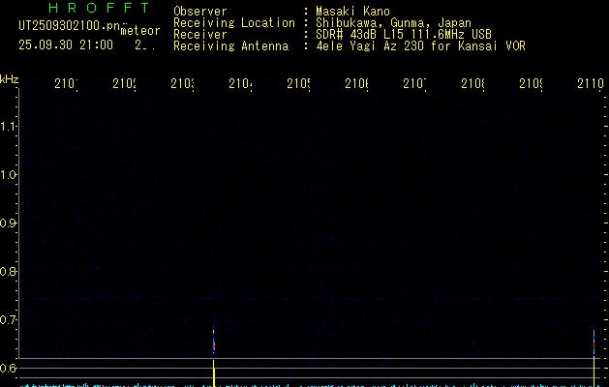
Task: Click the 0.6 frequency axis label
Action: coord(9,369)
